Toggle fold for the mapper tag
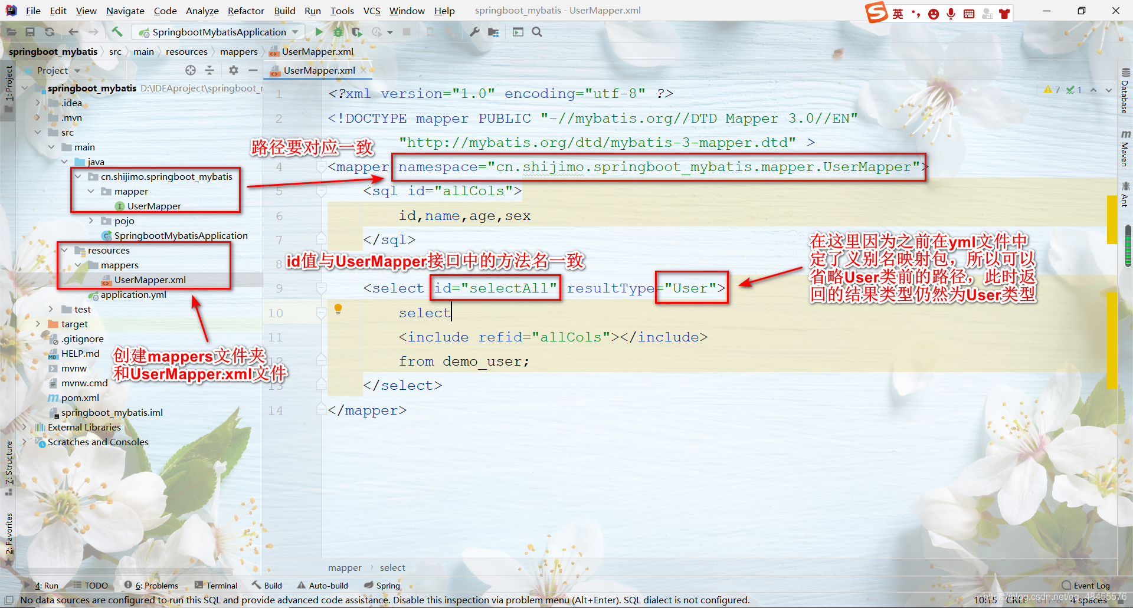 pyautogui.click(x=322, y=167)
